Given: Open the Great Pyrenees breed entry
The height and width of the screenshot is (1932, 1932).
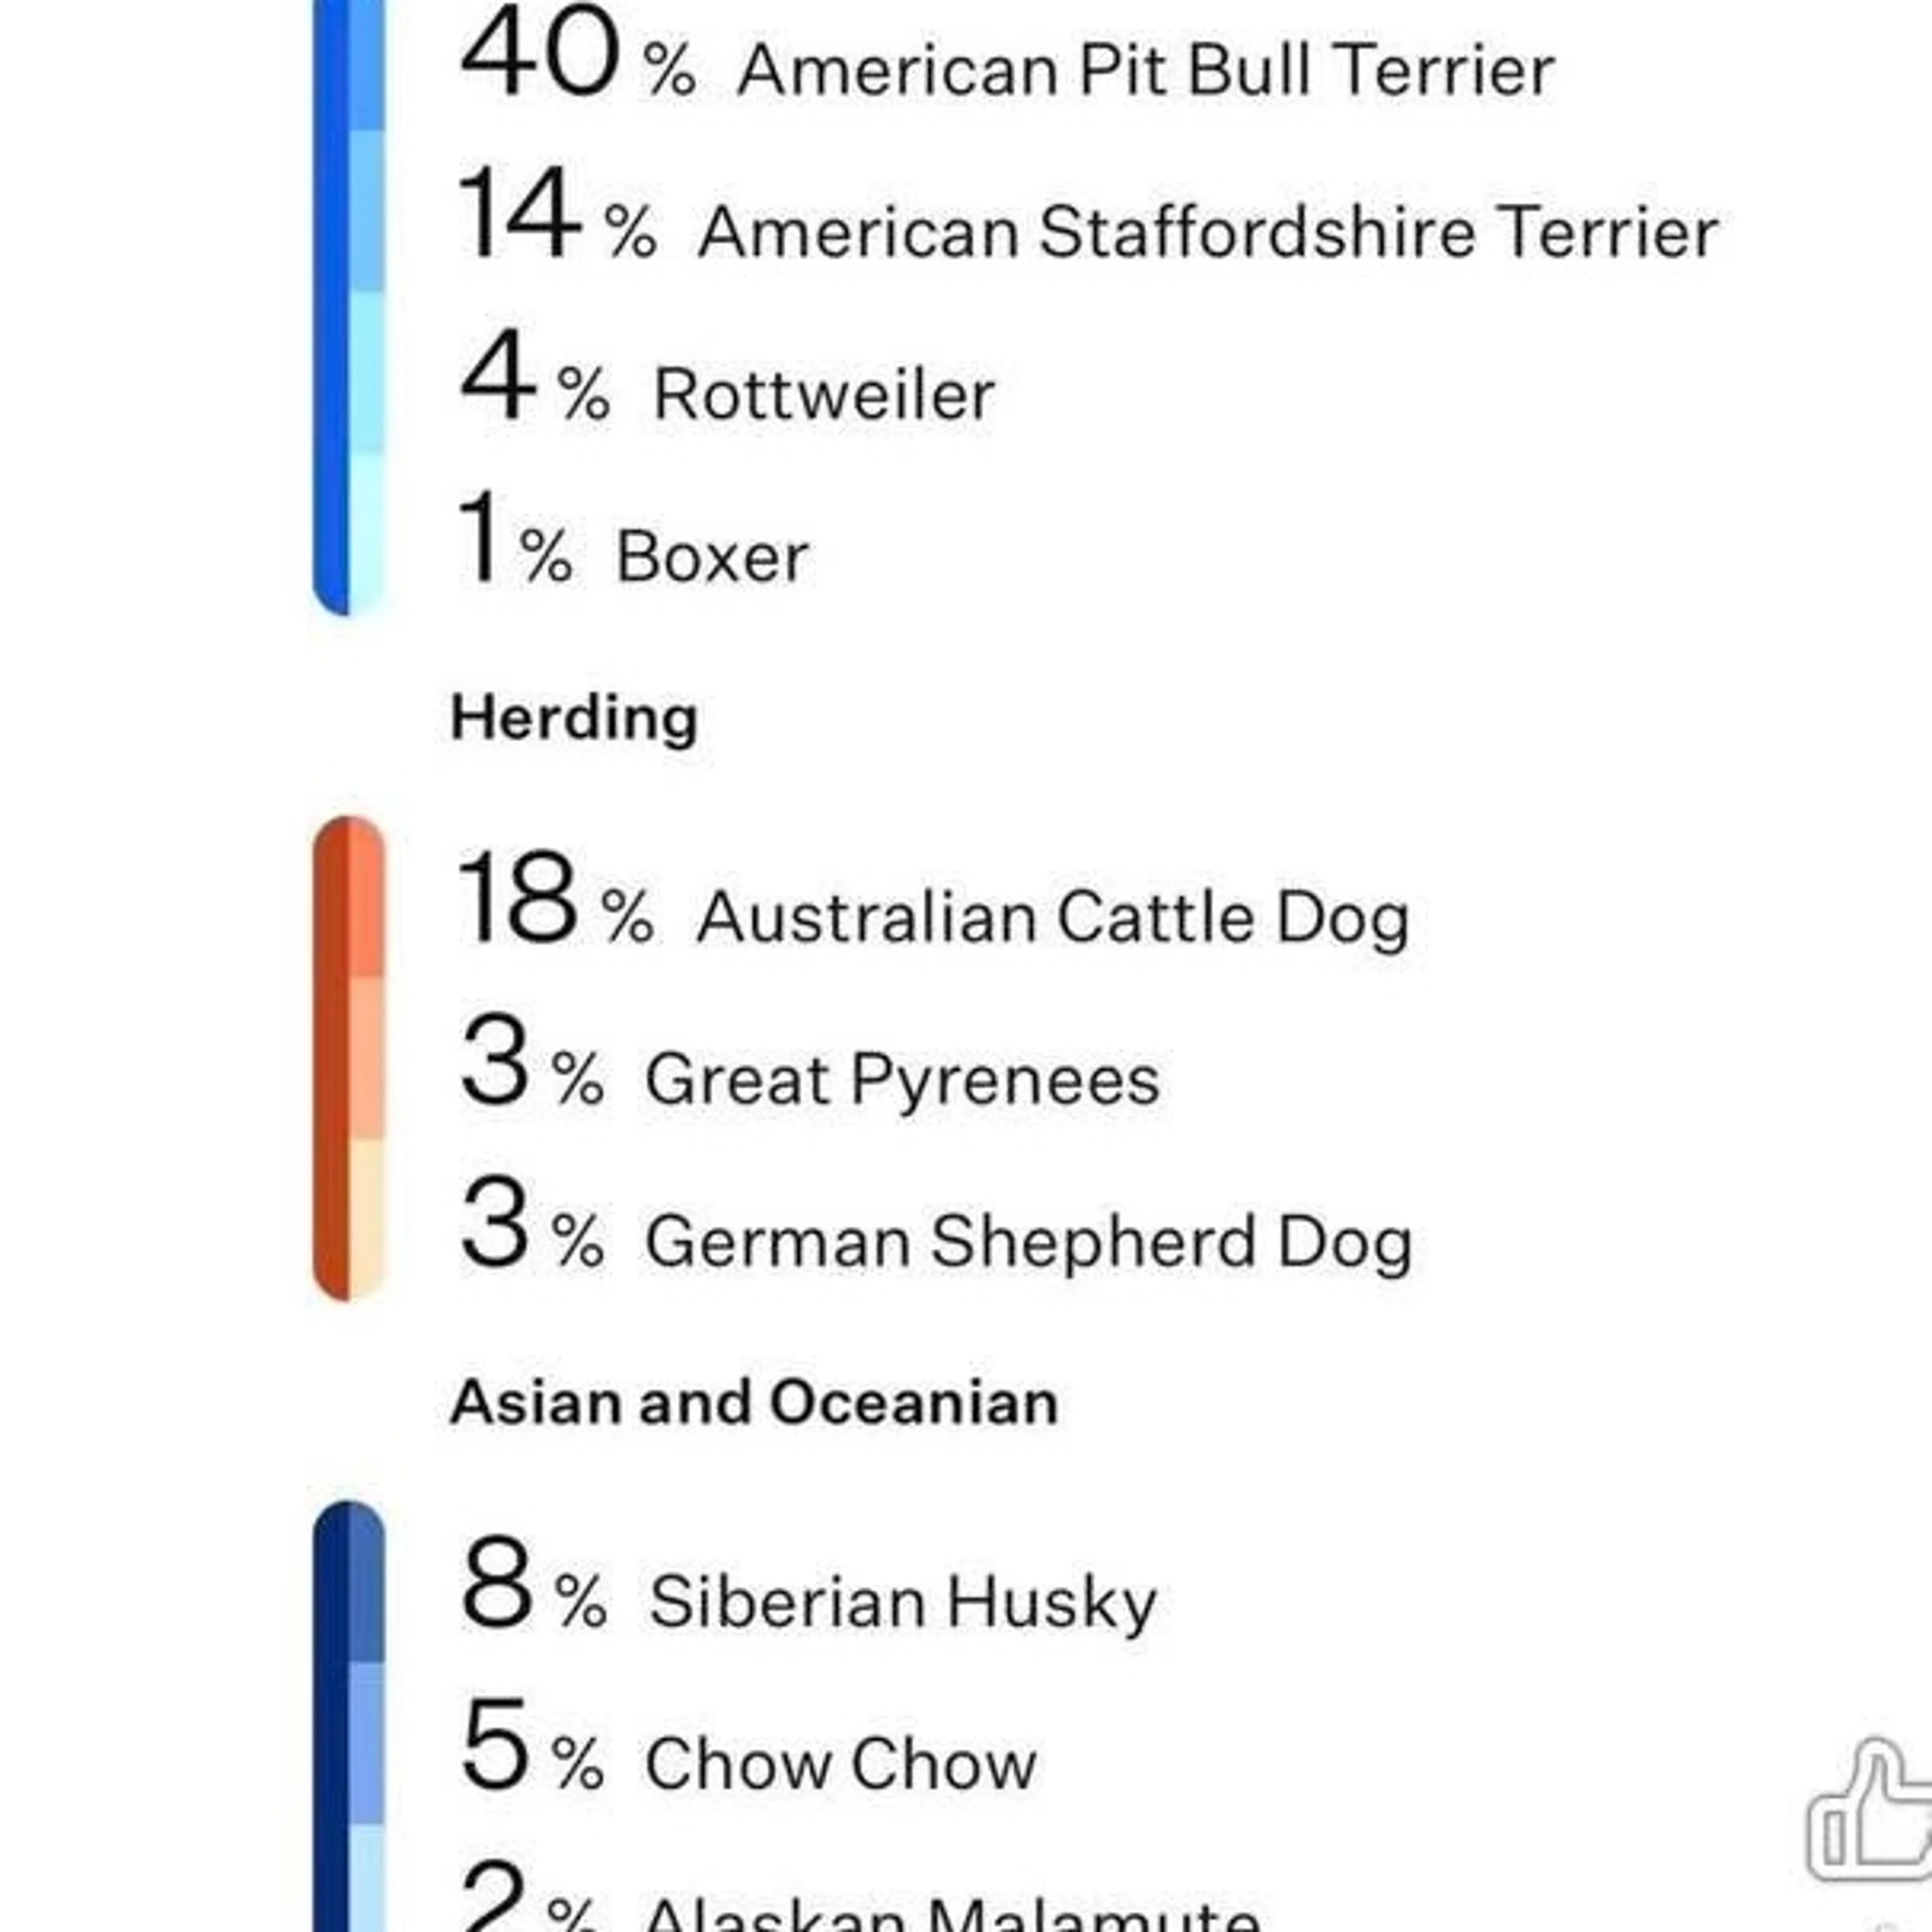Looking at the screenshot, I should click(x=902, y=1080).
